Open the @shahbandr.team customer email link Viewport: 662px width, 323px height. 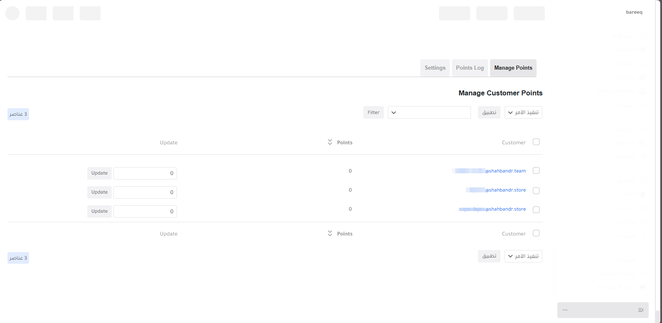[x=505, y=171]
